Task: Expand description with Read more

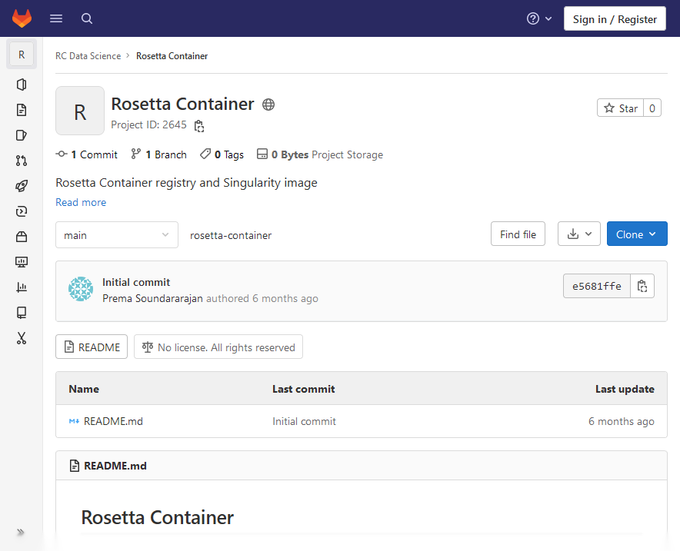Action: (81, 202)
